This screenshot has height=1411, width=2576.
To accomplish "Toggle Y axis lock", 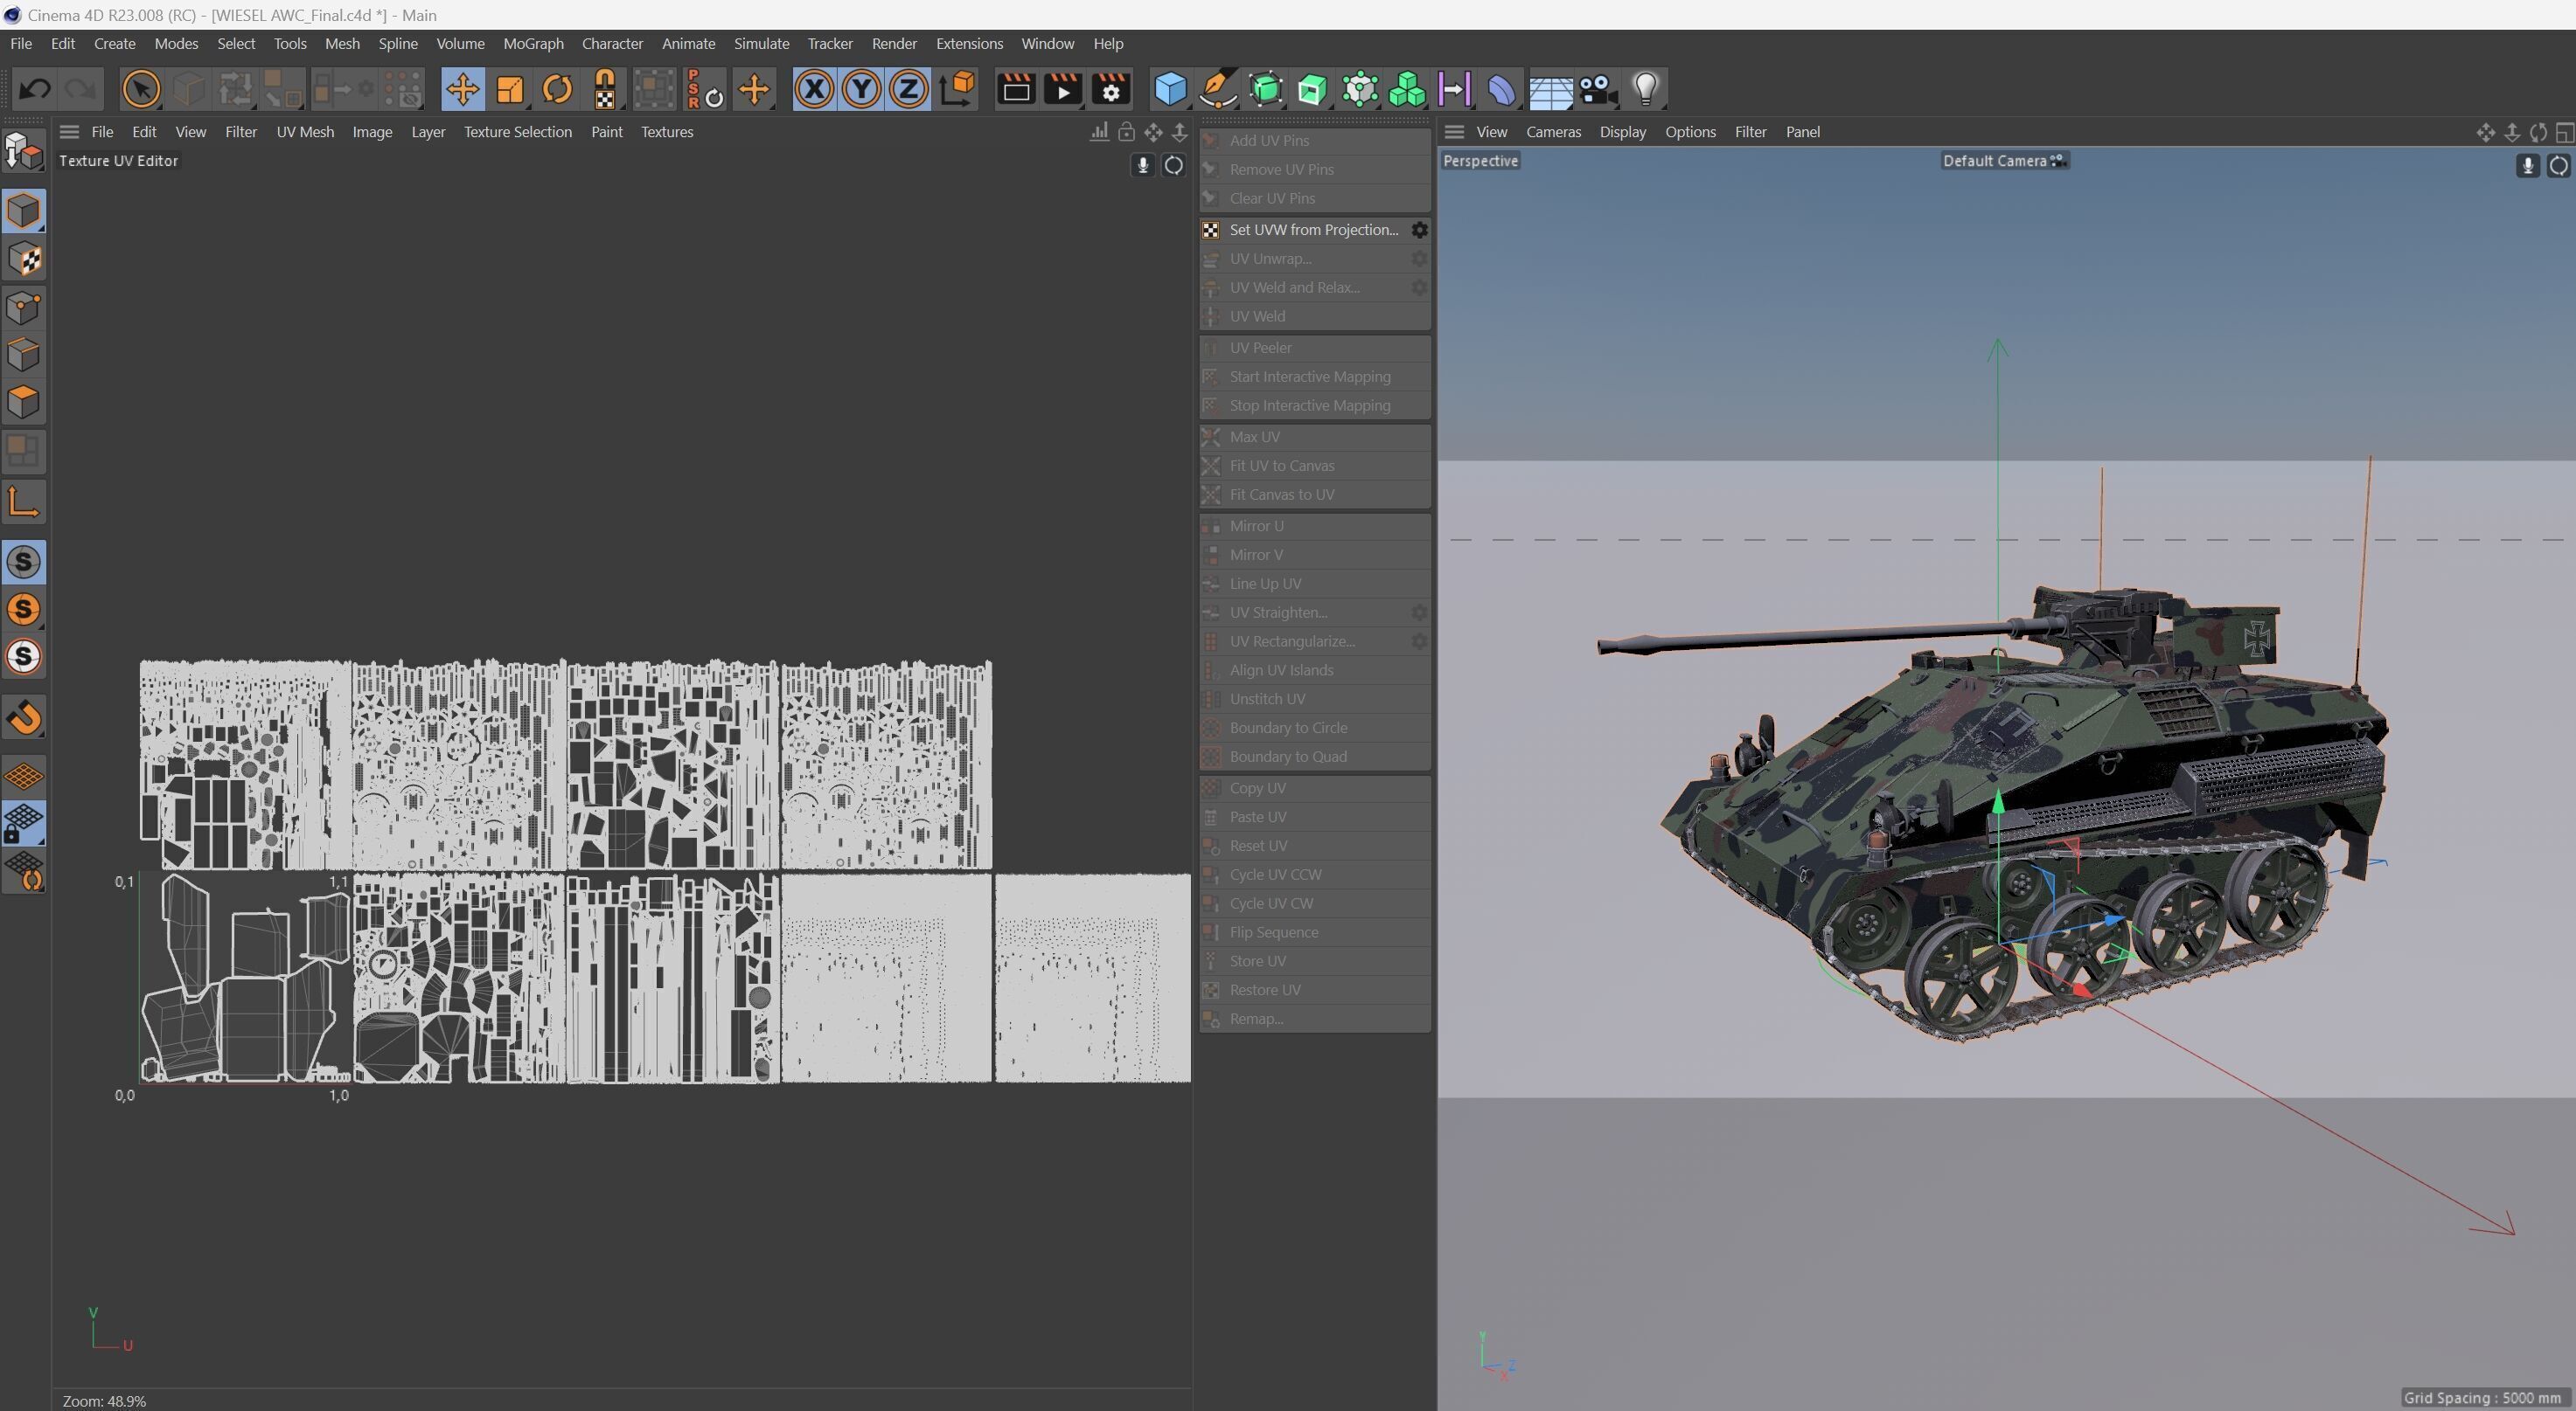I will click(x=861, y=90).
